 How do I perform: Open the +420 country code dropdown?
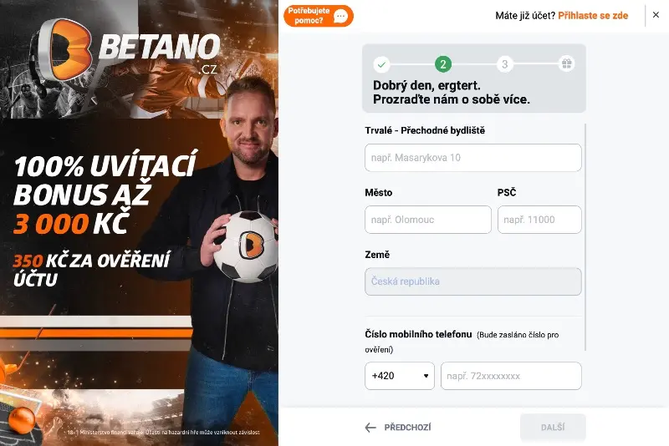pyautogui.click(x=400, y=376)
